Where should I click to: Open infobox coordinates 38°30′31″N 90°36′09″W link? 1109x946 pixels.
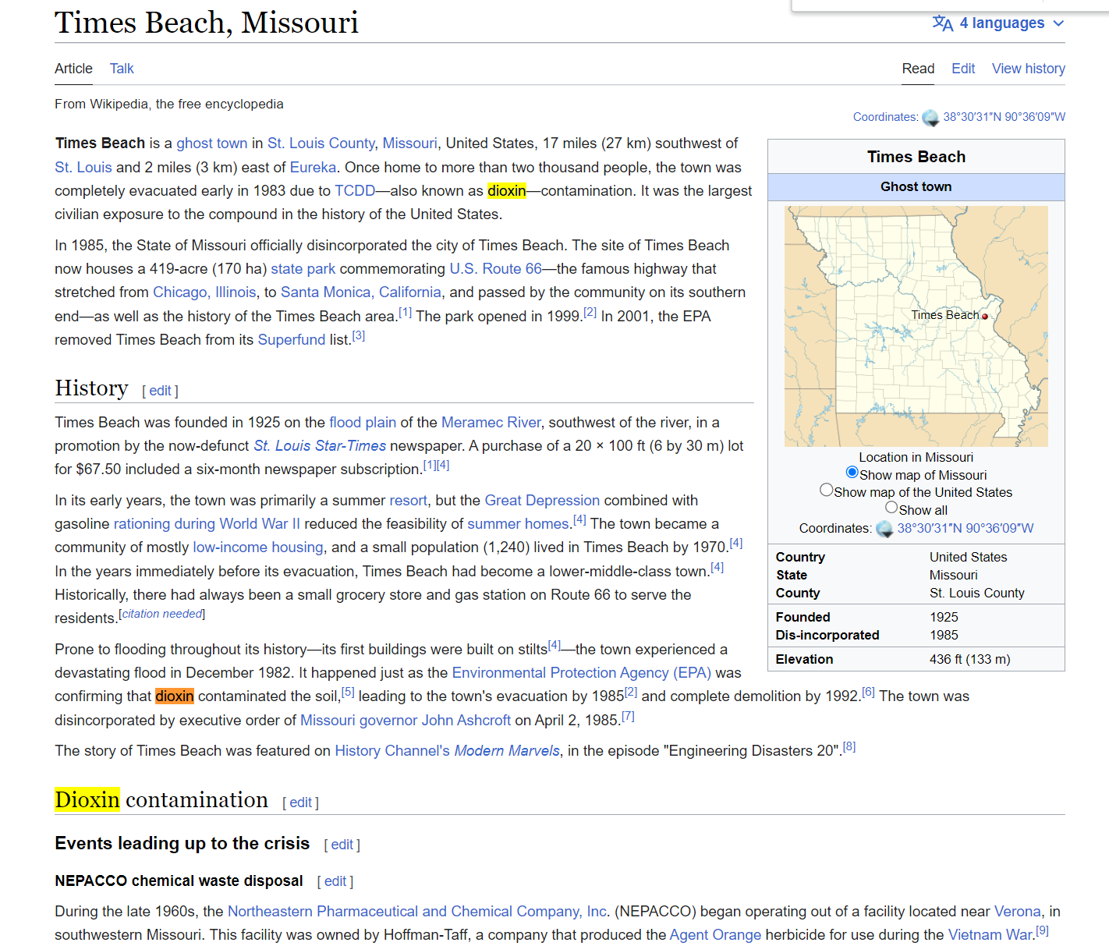coord(965,528)
